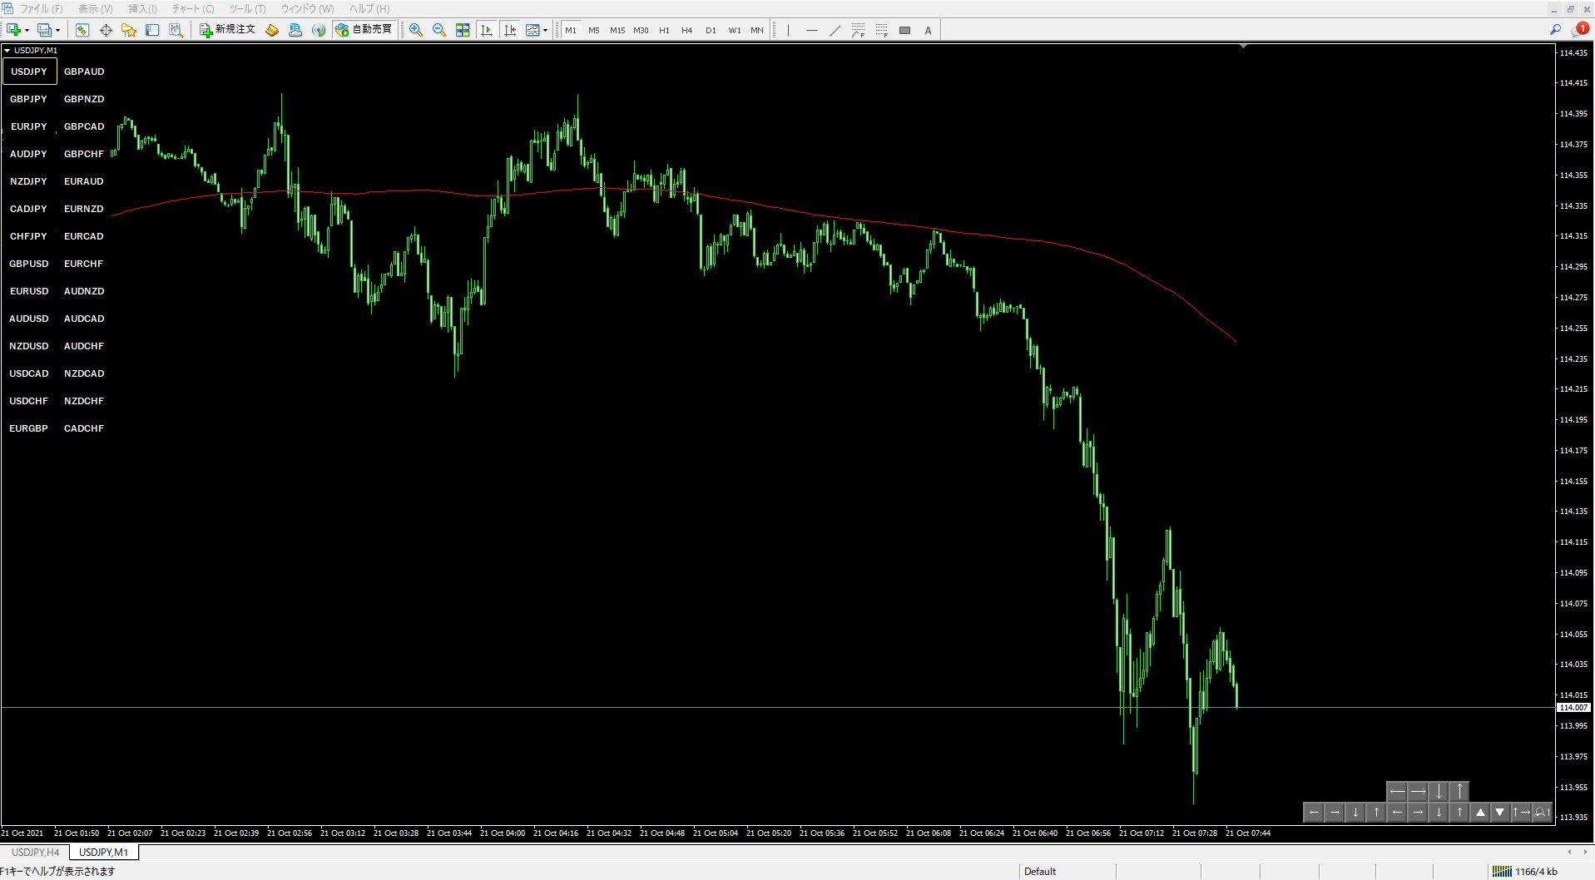Open the ヘルプ (H) menu
The image size is (1595, 880).
coord(369,9)
